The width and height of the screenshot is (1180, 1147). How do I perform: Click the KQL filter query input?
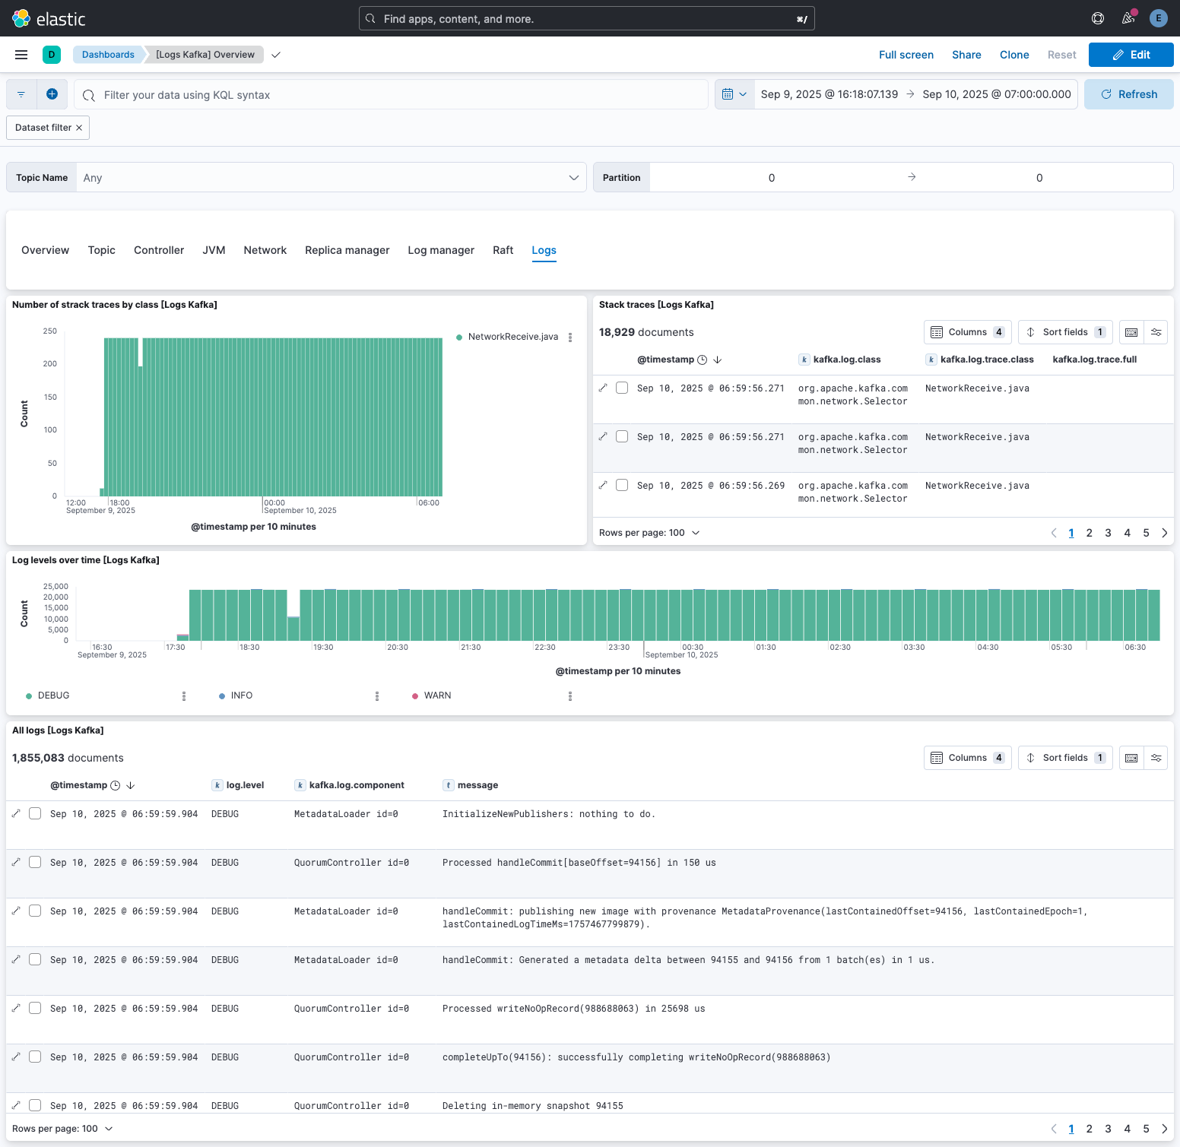tap(395, 95)
